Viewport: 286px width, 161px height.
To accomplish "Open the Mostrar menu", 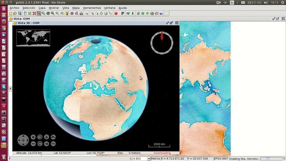I will (x=54, y=8).
